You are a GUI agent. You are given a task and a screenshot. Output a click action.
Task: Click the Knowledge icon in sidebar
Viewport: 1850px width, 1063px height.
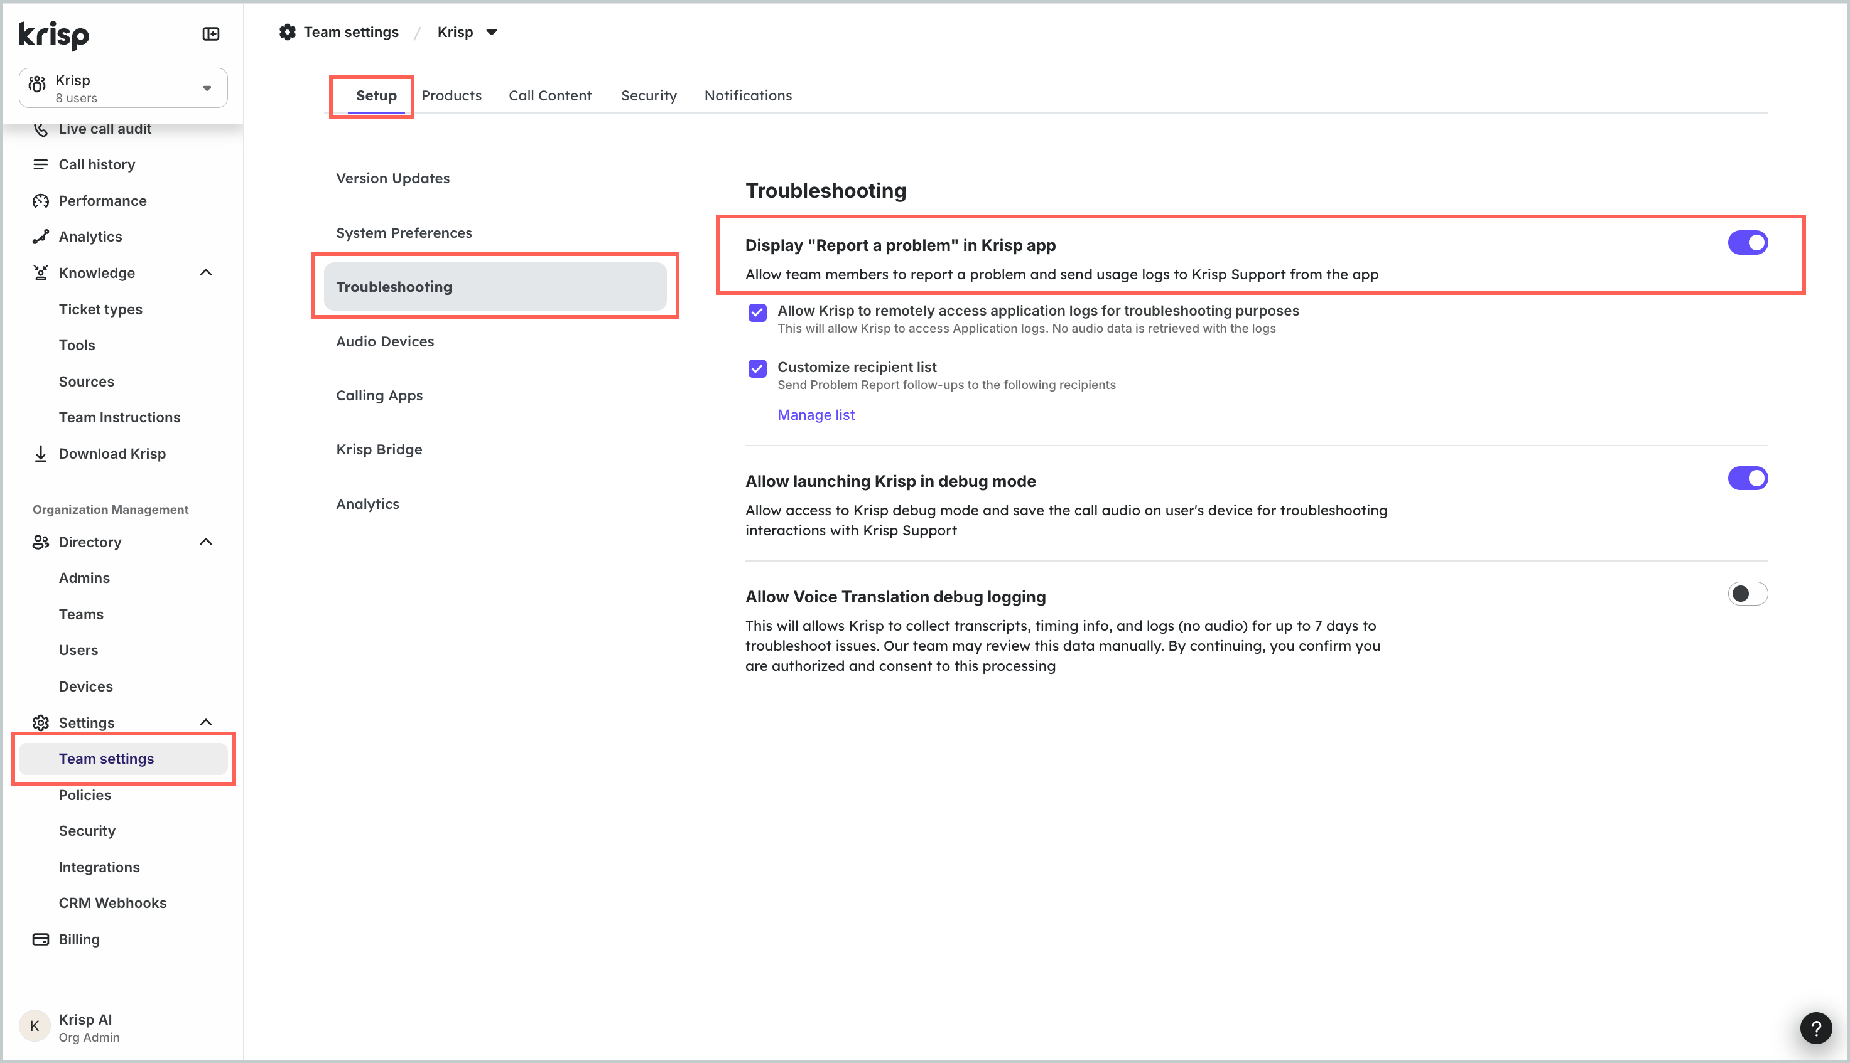(41, 273)
